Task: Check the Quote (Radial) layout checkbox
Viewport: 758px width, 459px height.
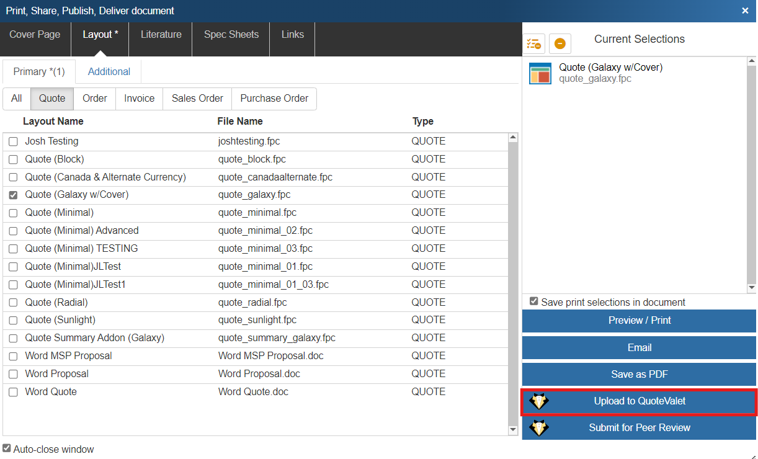Action: pyautogui.click(x=13, y=303)
